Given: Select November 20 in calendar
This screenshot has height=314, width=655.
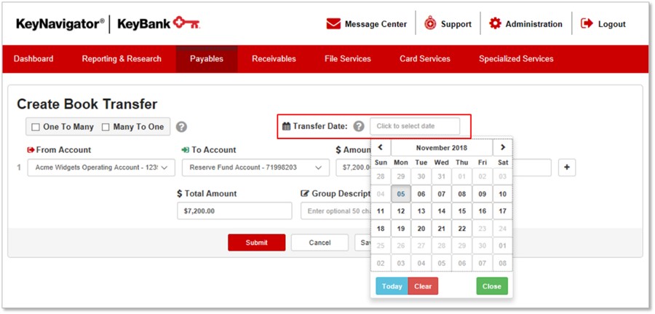Looking at the screenshot, I should [421, 229].
